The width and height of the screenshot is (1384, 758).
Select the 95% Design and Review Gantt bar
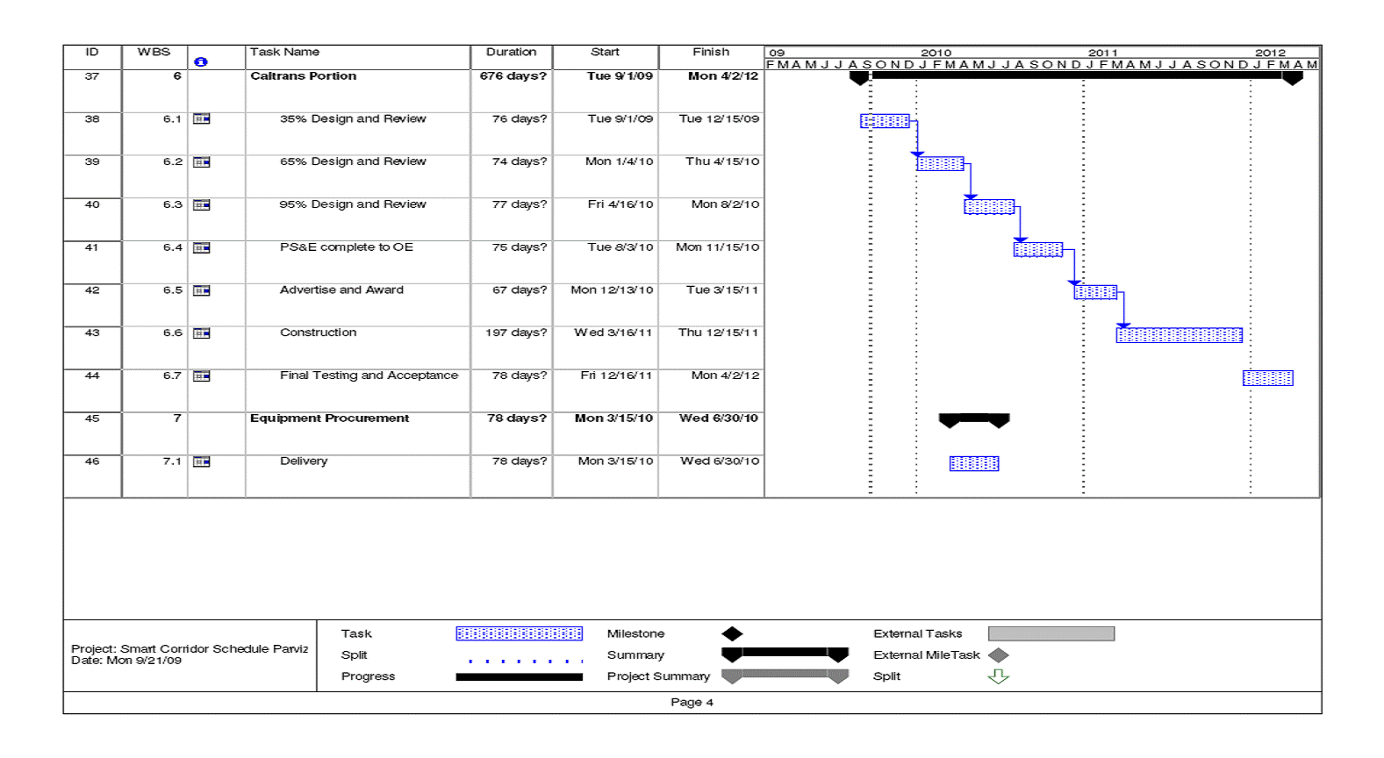pyautogui.click(x=989, y=206)
